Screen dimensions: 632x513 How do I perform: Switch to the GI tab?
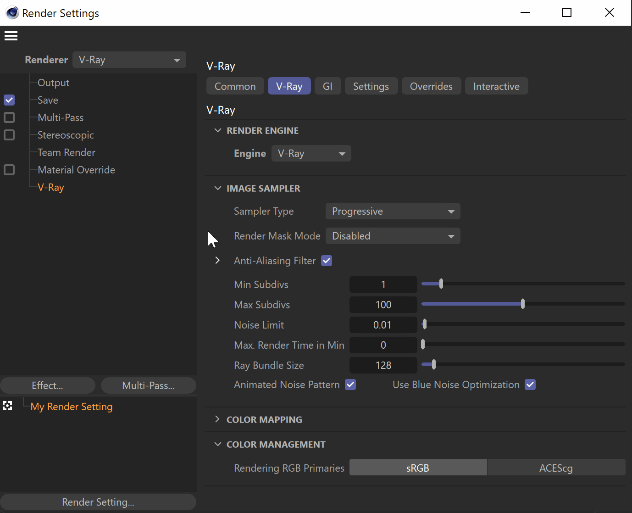[x=328, y=86]
